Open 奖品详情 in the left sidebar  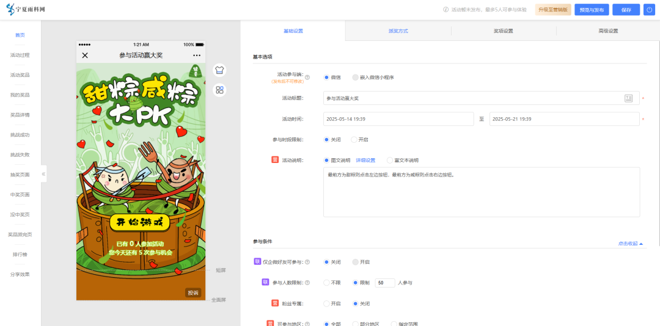[x=20, y=115]
